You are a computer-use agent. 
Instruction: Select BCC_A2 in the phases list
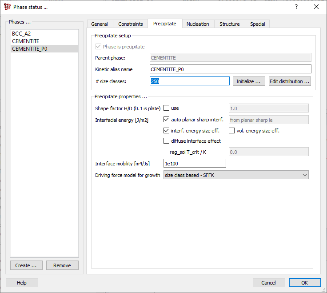tap(21, 33)
